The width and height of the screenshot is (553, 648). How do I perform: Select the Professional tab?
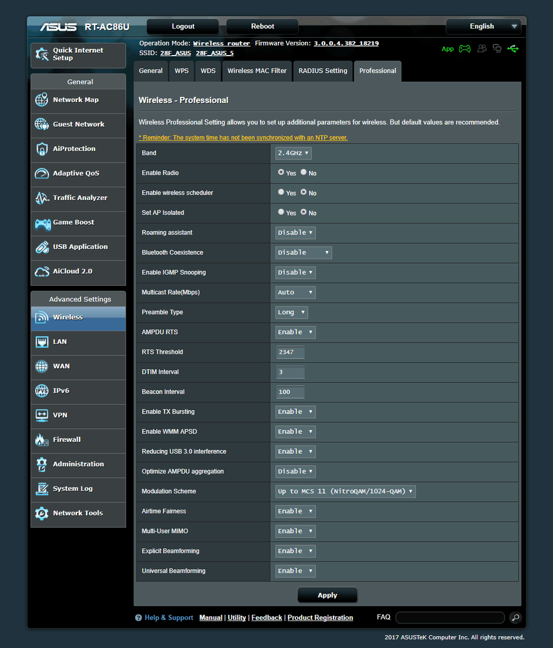click(x=378, y=71)
